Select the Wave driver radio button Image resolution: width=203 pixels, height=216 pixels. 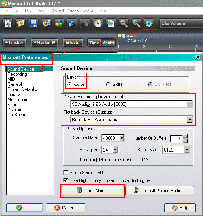point(69,84)
